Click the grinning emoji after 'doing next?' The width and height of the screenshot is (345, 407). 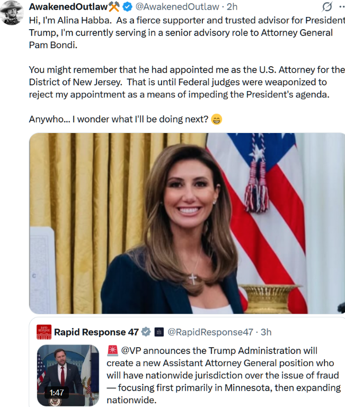point(216,119)
